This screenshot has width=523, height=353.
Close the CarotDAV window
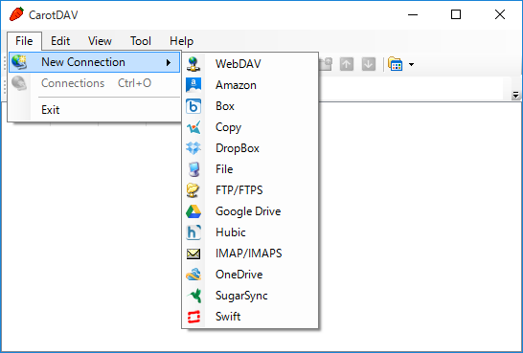click(x=500, y=14)
